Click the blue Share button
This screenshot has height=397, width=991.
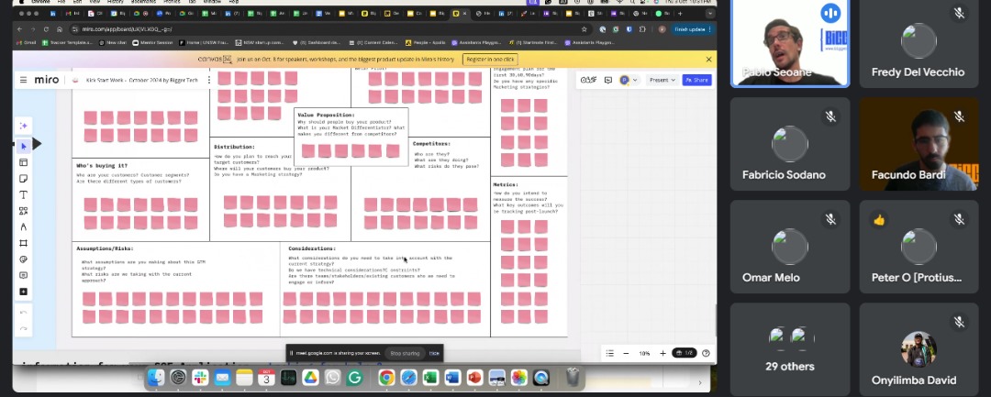[x=696, y=80]
